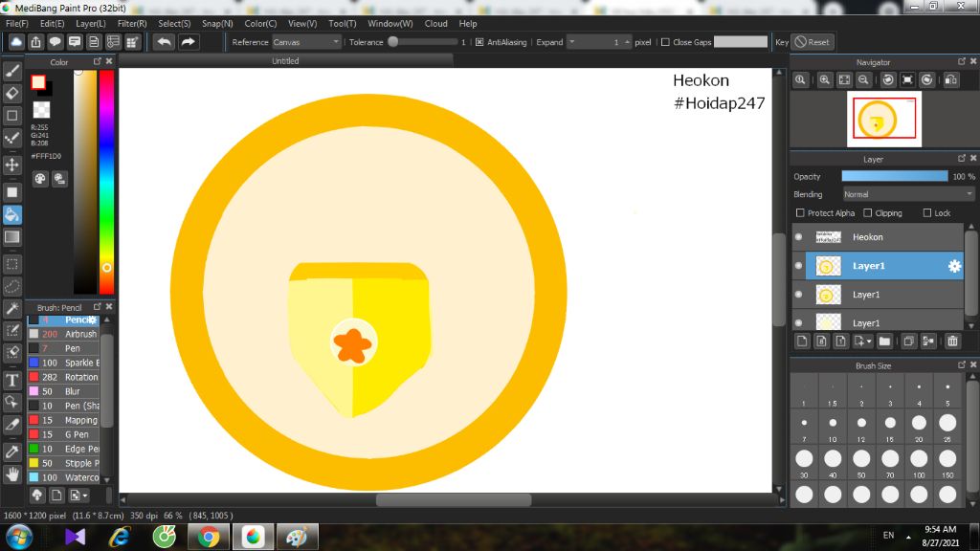This screenshot has height=551, width=980.
Task: Zoom out in the Navigator panel
Action: click(863, 80)
